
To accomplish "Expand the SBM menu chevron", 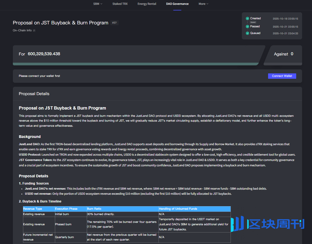I will point(101,4).
